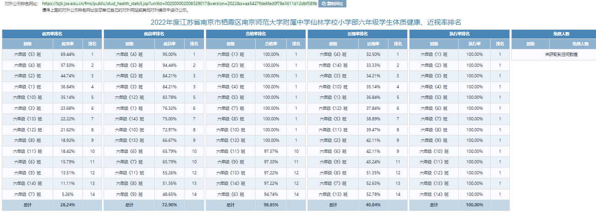The width and height of the screenshot is (596, 221).
Task: Click 六年级《9》班 in the 优良率排名 table
Action: pos(129,194)
